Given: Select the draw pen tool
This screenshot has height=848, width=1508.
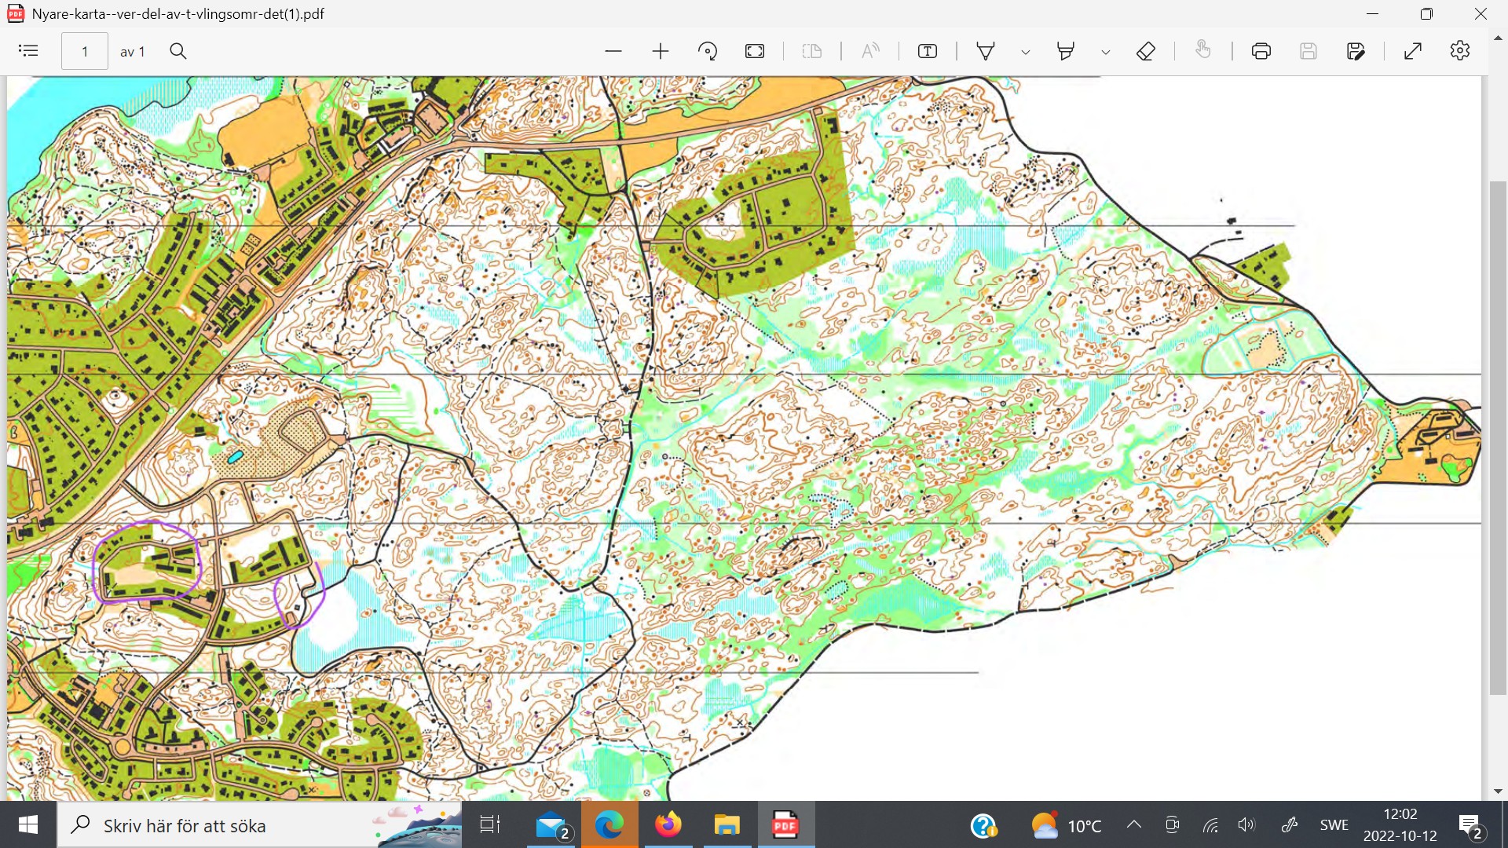Looking at the screenshot, I should [x=986, y=51].
